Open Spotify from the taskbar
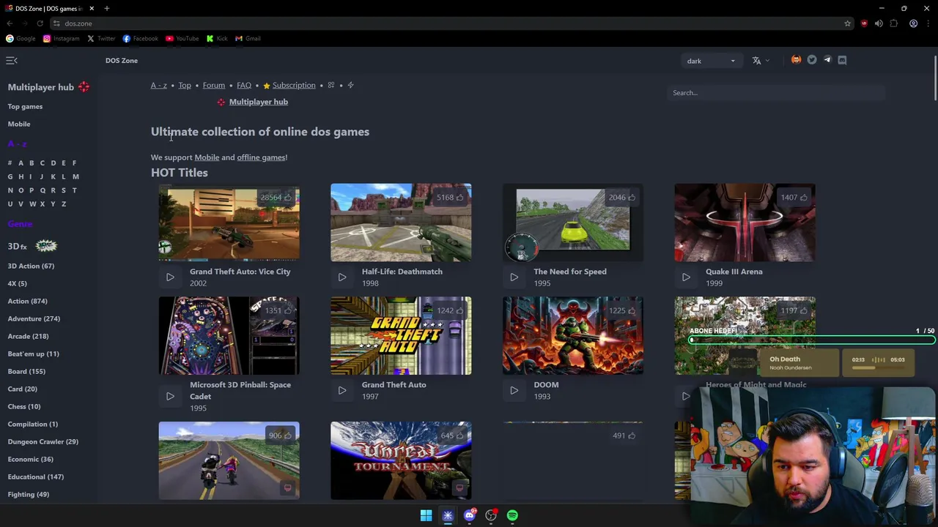Screen dimensions: 938x527 point(512,515)
